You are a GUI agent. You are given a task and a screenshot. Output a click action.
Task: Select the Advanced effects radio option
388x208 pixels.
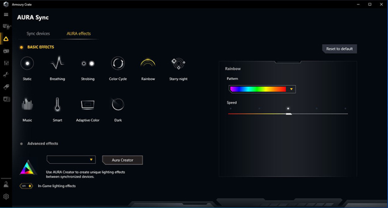coord(22,144)
